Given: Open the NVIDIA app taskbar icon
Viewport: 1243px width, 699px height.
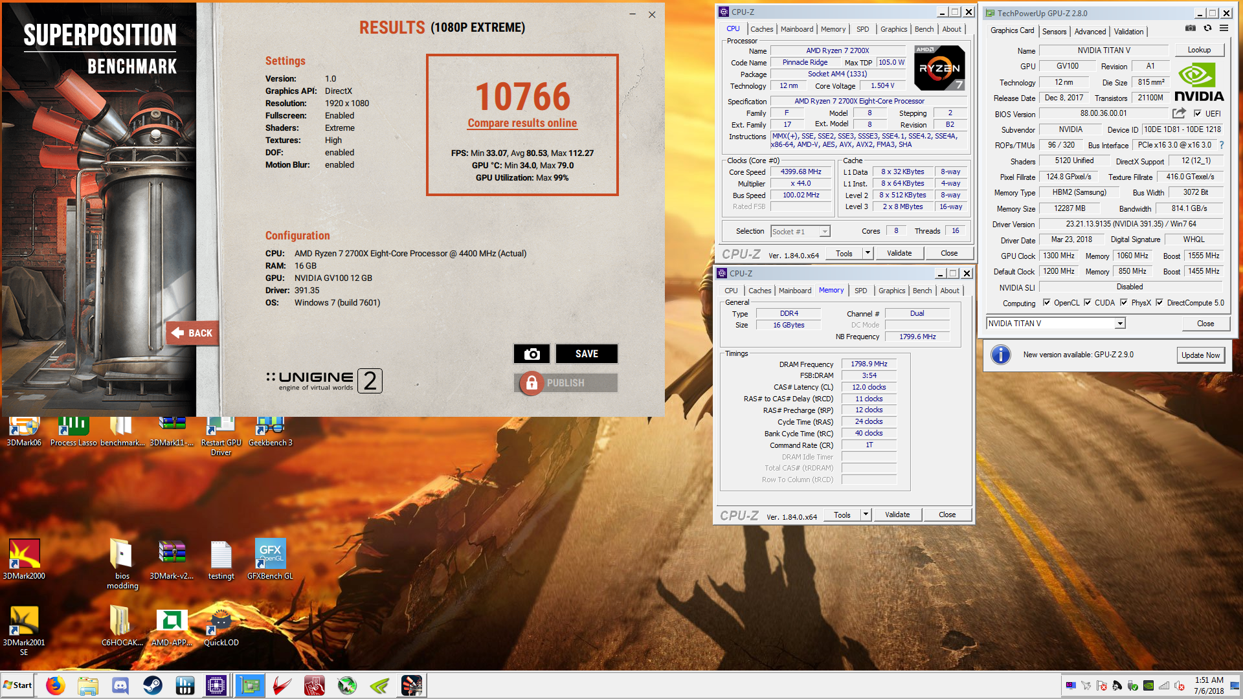Looking at the screenshot, I should (379, 685).
